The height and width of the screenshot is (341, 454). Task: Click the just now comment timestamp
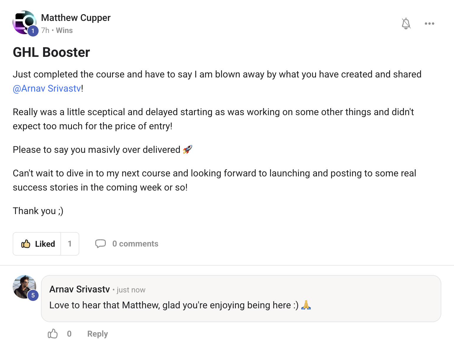coord(131,290)
